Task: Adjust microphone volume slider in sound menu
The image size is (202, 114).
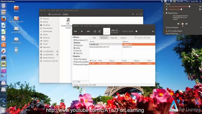Action: (181, 9)
